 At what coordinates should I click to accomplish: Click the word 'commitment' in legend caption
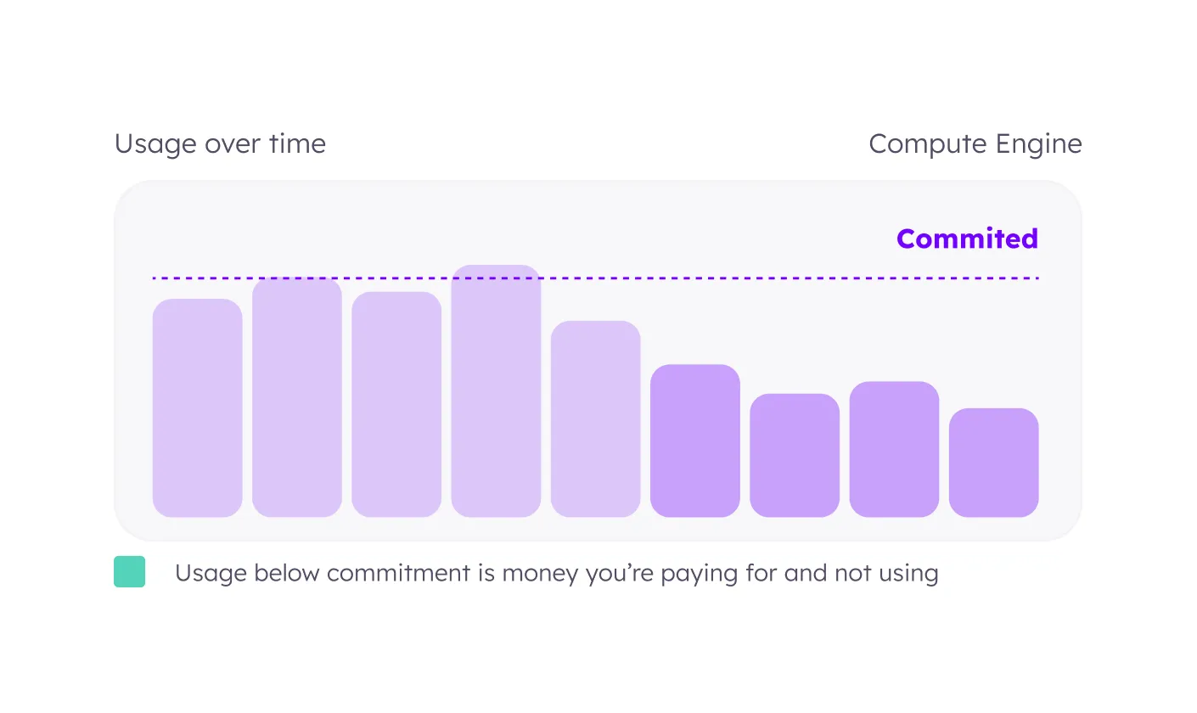coord(387,573)
